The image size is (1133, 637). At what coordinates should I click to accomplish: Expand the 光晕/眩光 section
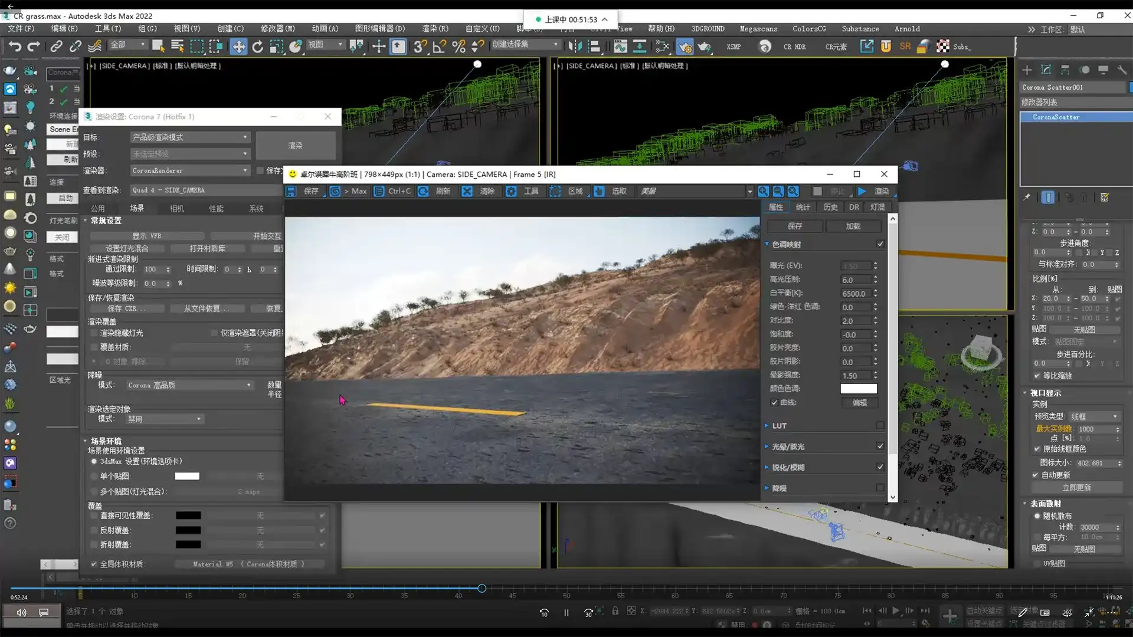[767, 446]
